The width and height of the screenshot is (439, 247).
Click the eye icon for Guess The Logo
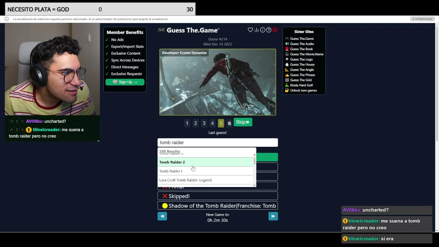tap(287, 59)
